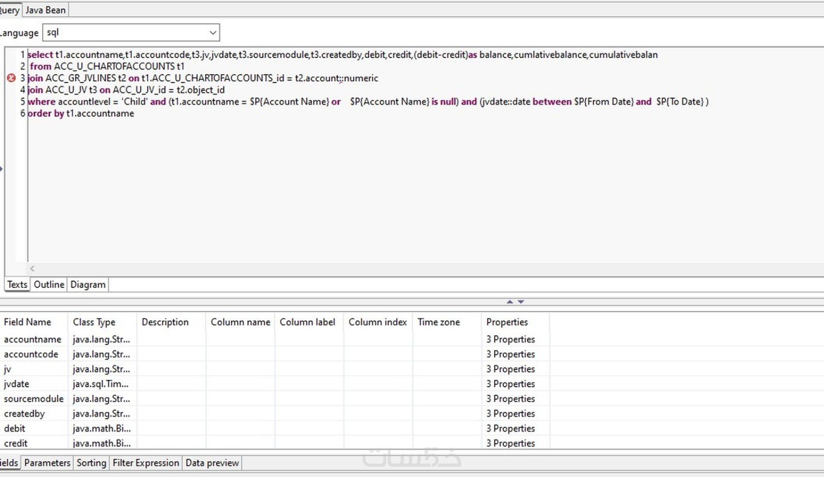Click the error marker on SQL line 3
Screen dimensions: 824x477
(x=11, y=78)
